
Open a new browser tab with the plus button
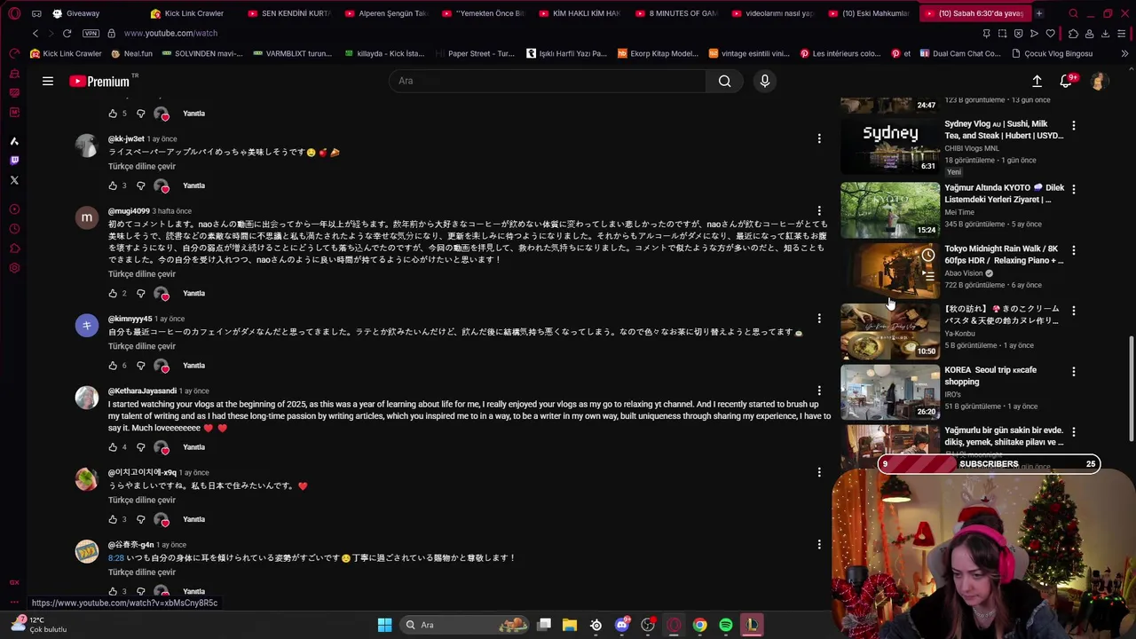(1038, 13)
